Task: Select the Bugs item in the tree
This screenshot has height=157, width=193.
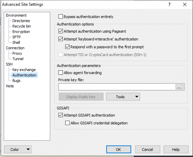Action: click(16, 81)
